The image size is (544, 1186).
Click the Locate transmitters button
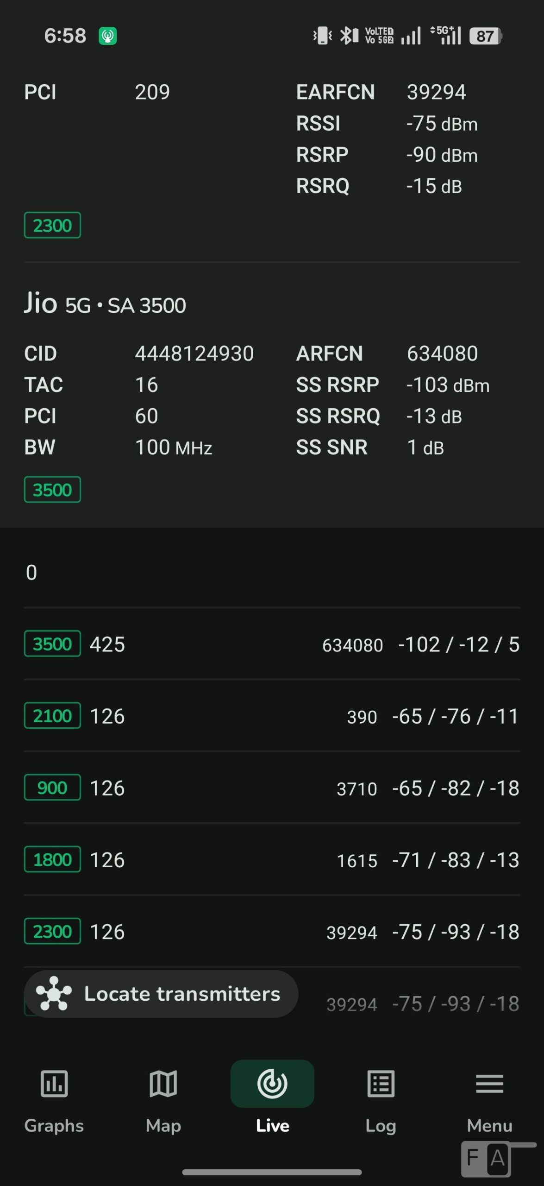pos(181,994)
